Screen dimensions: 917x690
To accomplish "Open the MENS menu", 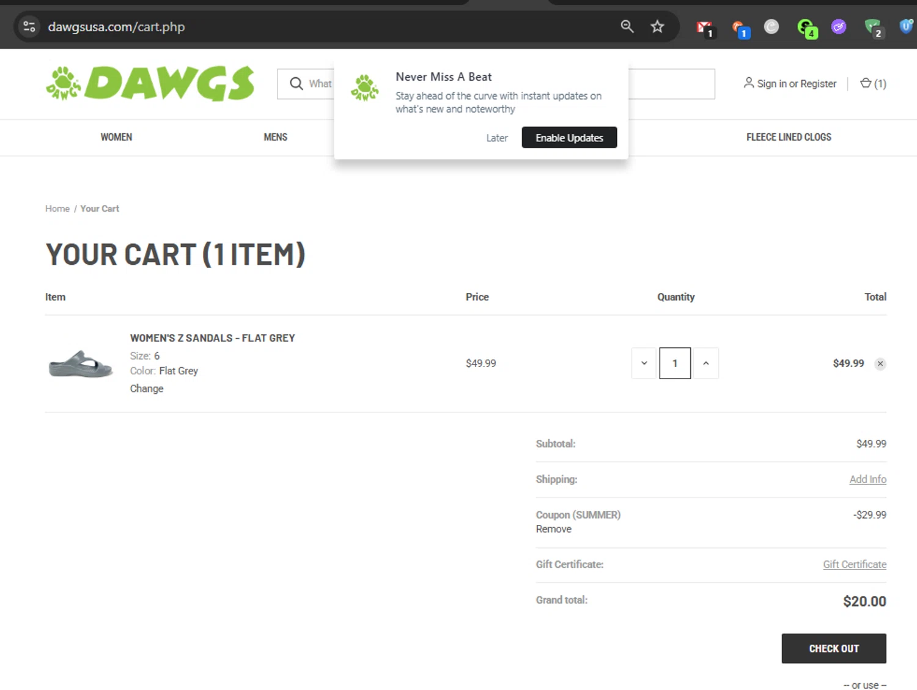I will [x=276, y=137].
